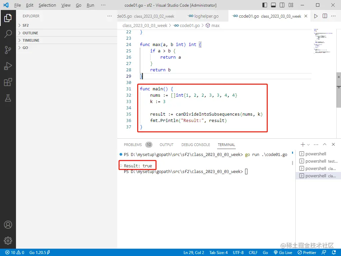Click CRLF end of line selector

click(x=253, y=253)
